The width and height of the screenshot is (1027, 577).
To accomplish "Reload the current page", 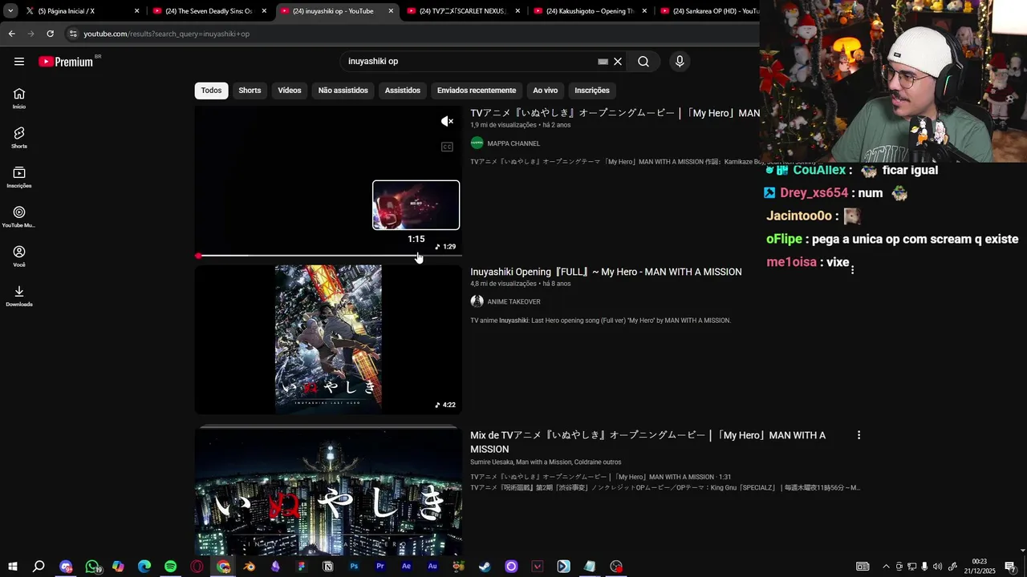I will [x=50, y=34].
